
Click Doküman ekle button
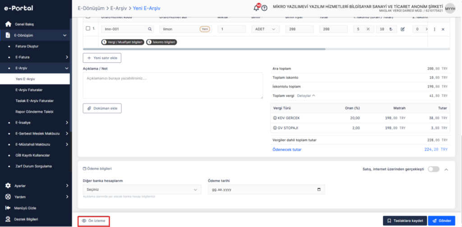(x=102, y=108)
